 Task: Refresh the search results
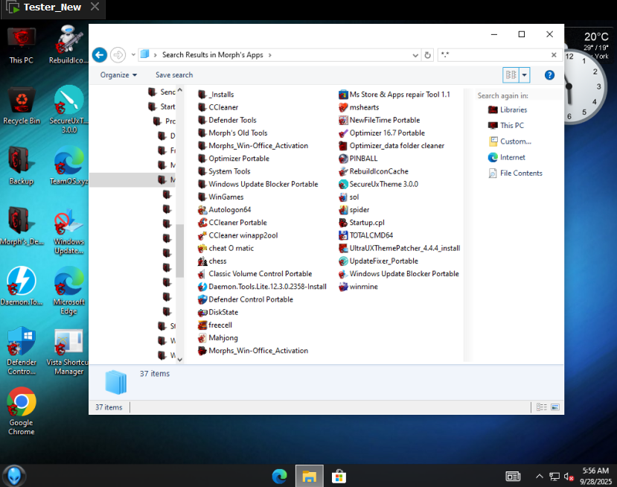[427, 55]
